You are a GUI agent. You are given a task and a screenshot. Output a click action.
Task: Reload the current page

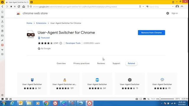tap(19, 6)
